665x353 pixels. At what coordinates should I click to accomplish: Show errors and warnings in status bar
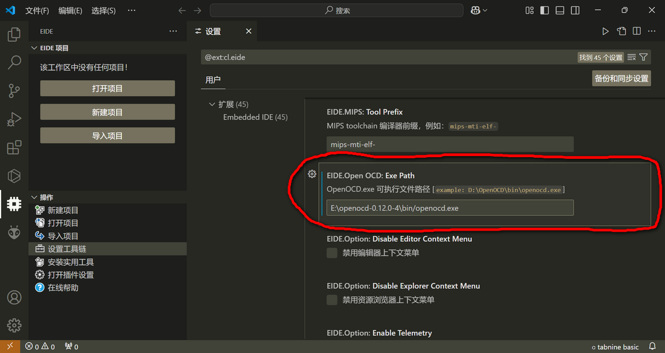pyautogui.click(x=40, y=347)
